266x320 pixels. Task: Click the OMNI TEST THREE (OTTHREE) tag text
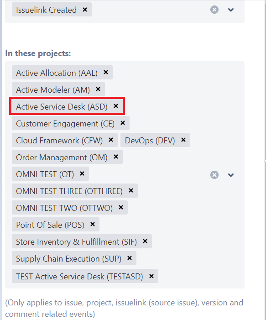click(x=69, y=191)
